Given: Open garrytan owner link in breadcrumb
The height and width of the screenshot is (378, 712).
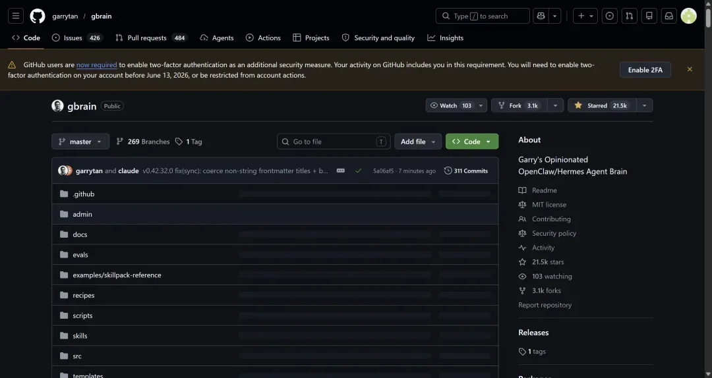Looking at the screenshot, I should (65, 16).
